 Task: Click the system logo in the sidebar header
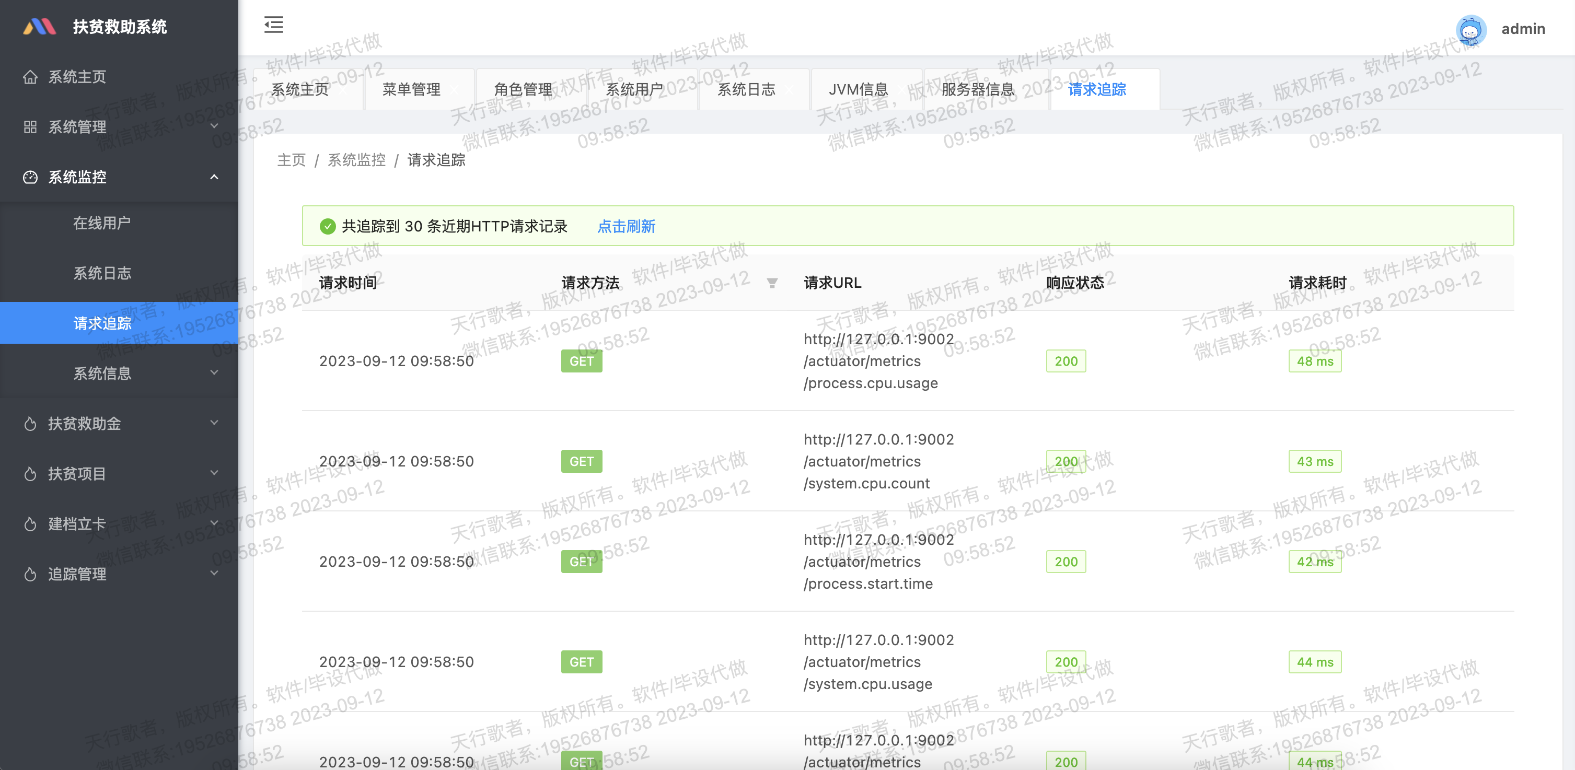pyautogui.click(x=40, y=27)
